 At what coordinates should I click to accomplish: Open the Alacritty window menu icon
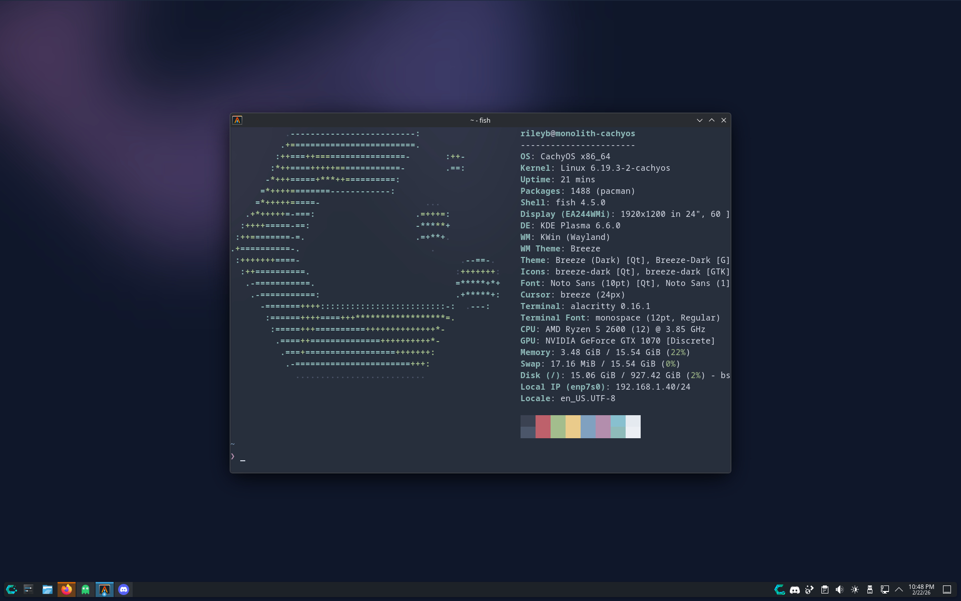tap(237, 120)
